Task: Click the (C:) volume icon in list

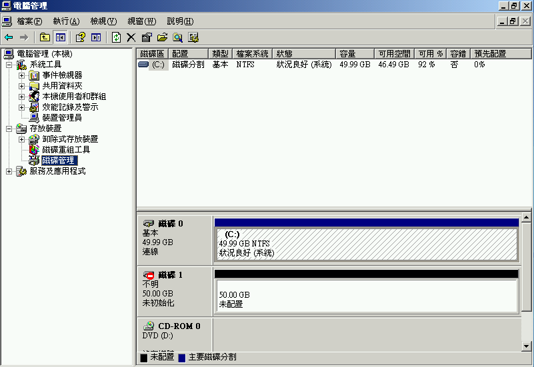Action: 143,65
